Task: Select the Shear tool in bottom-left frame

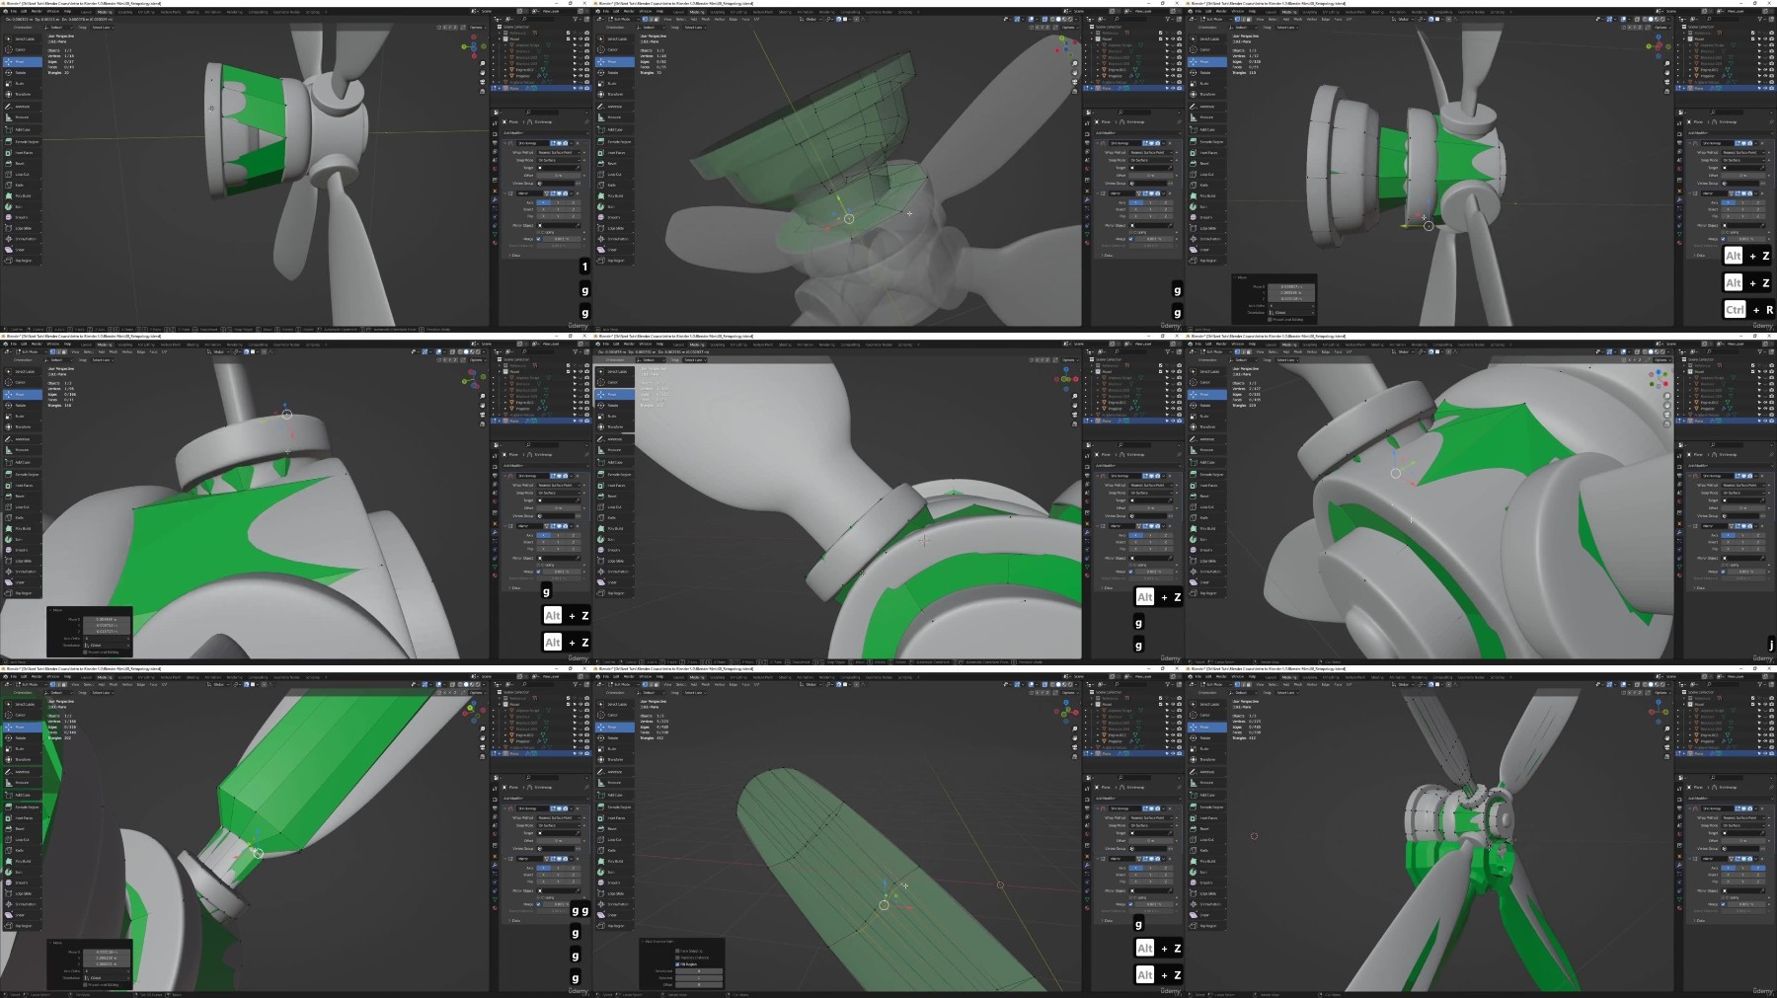Action: (23, 915)
